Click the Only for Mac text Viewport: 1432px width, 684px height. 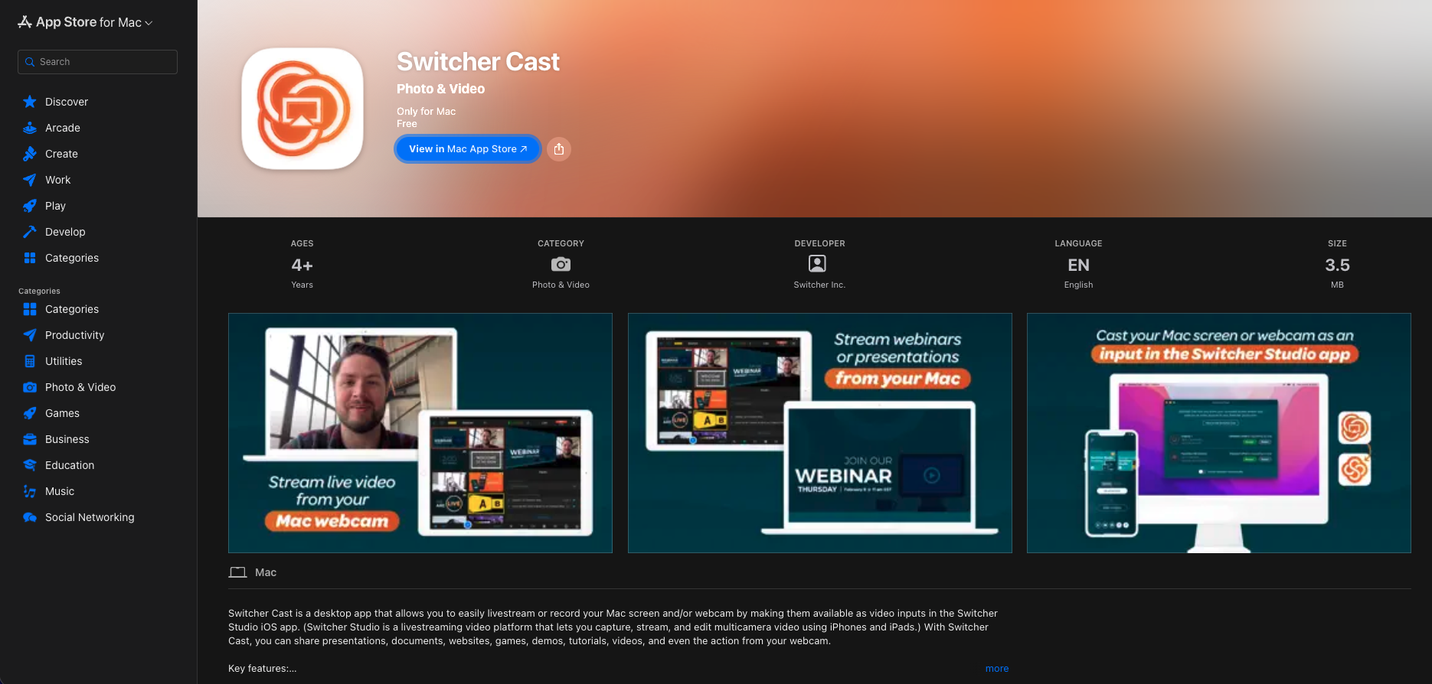pos(426,112)
